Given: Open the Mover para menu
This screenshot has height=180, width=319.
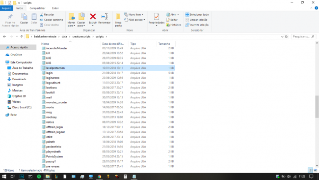Looking at the screenshot, I should 71,20.
